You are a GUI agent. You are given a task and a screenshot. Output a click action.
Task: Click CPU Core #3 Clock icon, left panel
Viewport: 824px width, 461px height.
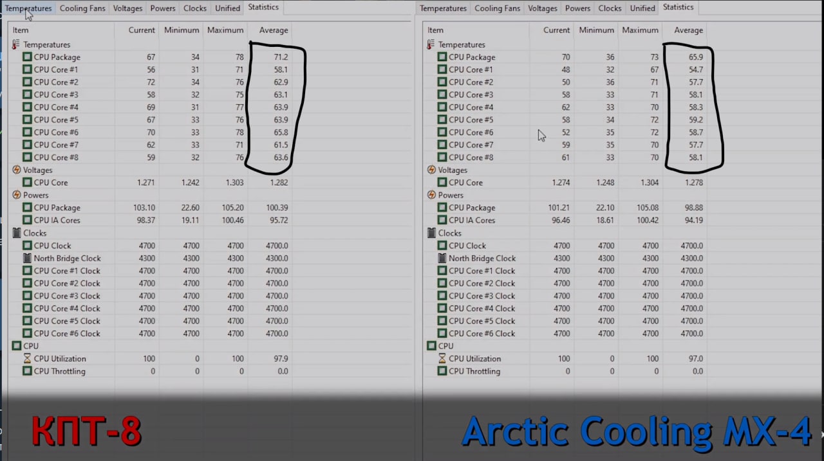coord(27,296)
